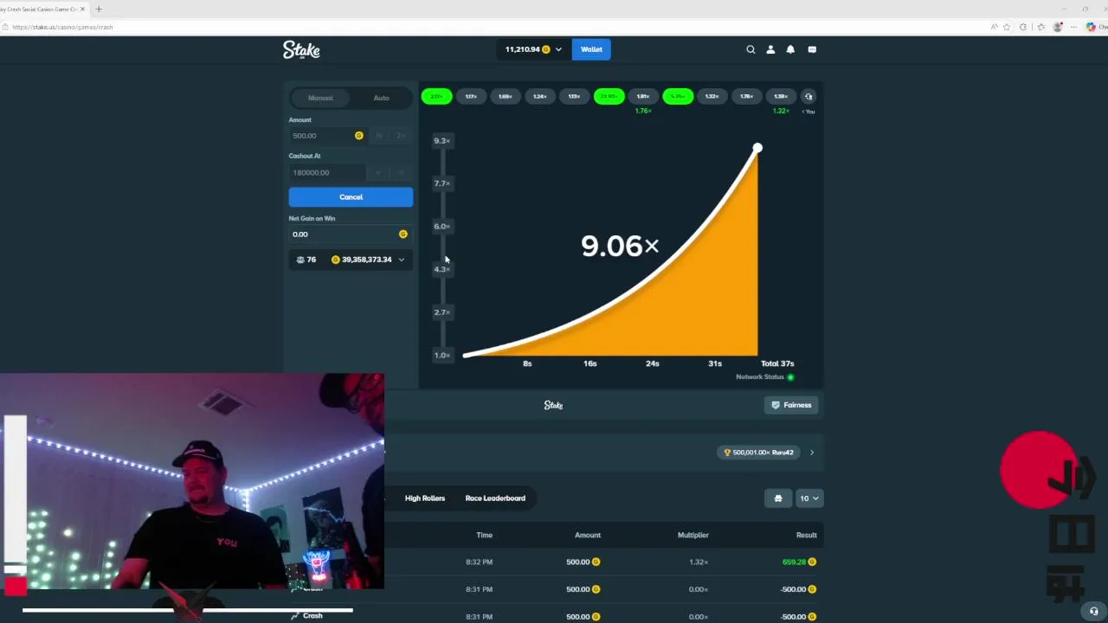Open the chat icon in header
Screen dimensions: 1108x623
click(x=812, y=49)
